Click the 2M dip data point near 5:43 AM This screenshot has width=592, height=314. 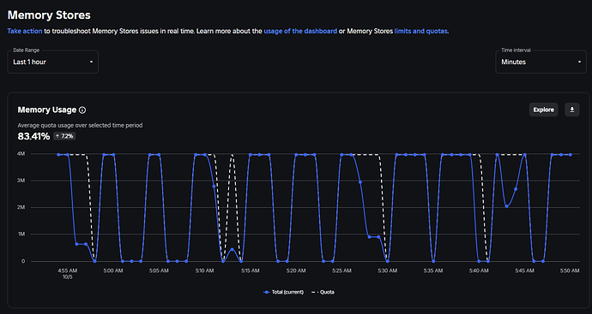click(x=507, y=206)
